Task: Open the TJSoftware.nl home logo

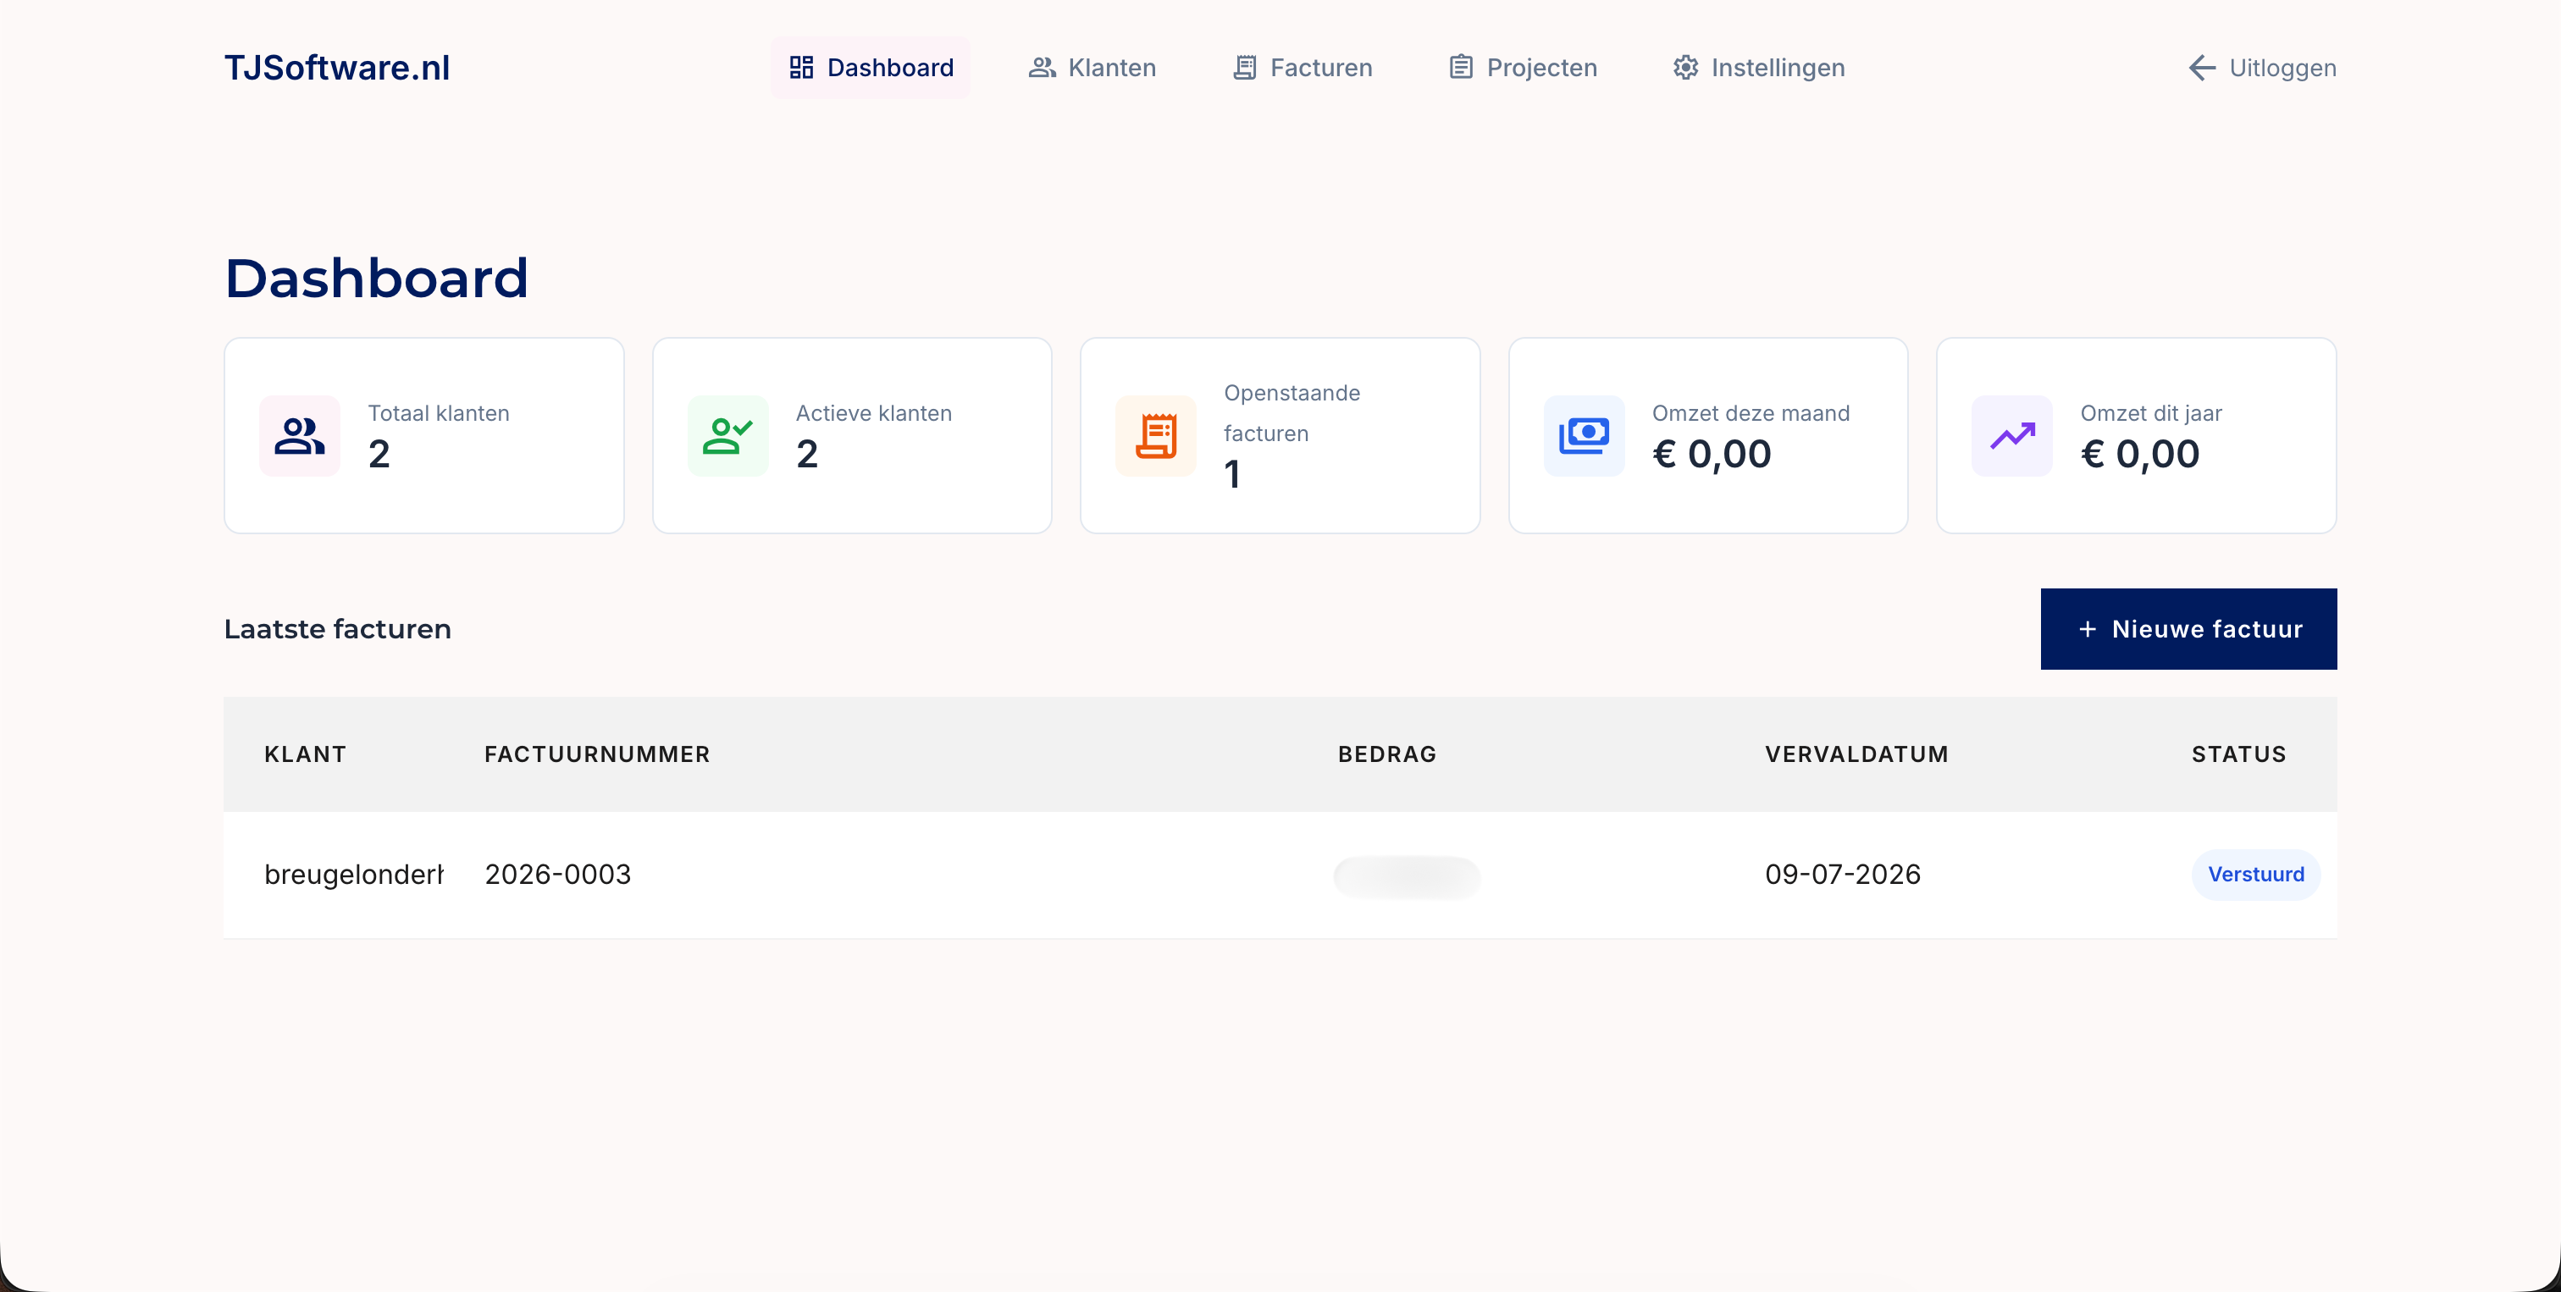Action: click(337, 68)
